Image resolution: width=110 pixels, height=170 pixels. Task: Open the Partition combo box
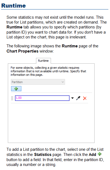point(38,82)
